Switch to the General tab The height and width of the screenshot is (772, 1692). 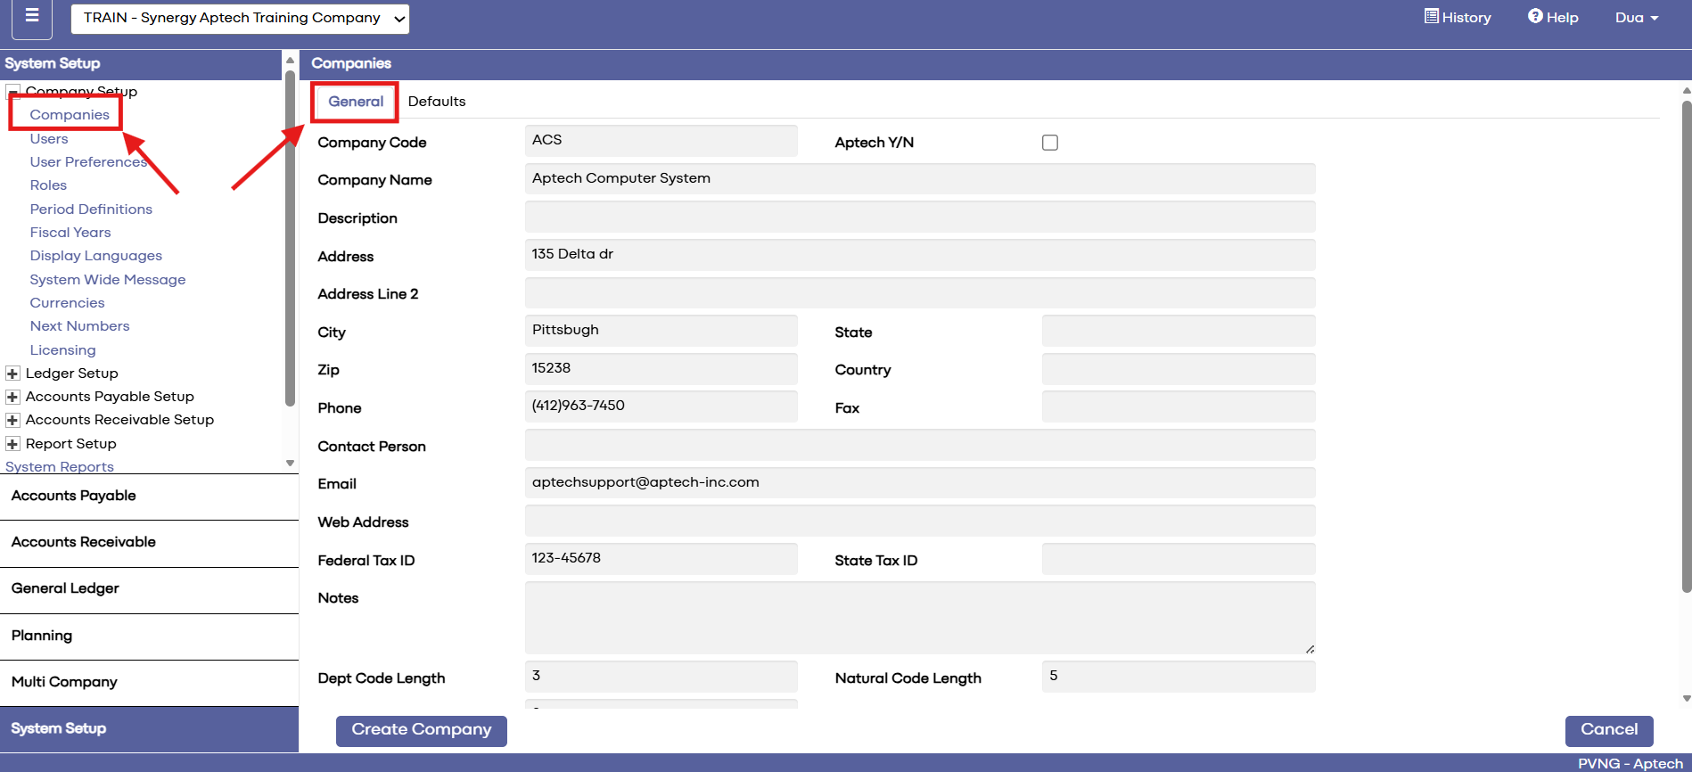pos(356,102)
